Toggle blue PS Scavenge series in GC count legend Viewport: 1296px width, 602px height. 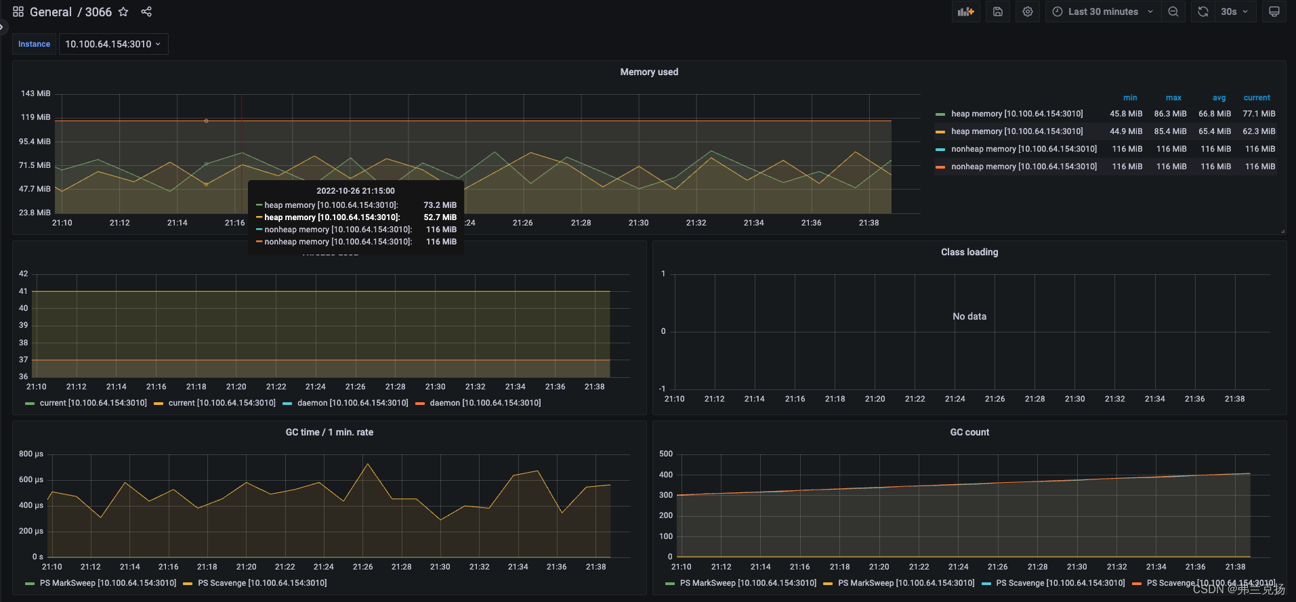point(1060,583)
